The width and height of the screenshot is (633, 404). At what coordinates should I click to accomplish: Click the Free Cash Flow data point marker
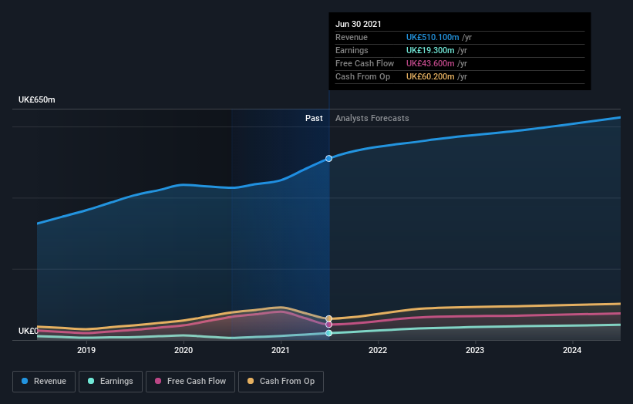pos(329,325)
